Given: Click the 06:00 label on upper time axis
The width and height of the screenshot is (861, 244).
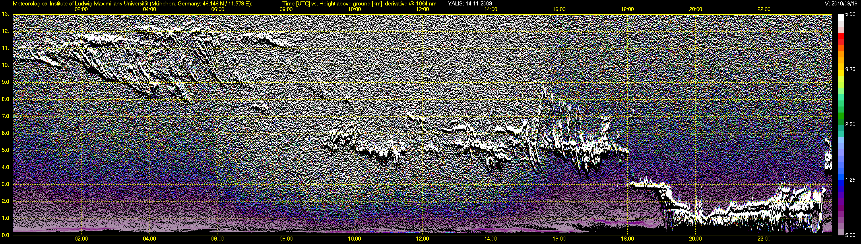Looking at the screenshot, I should [x=218, y=9].
